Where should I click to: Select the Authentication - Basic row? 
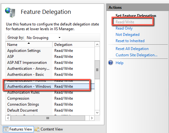pos(50,75)
